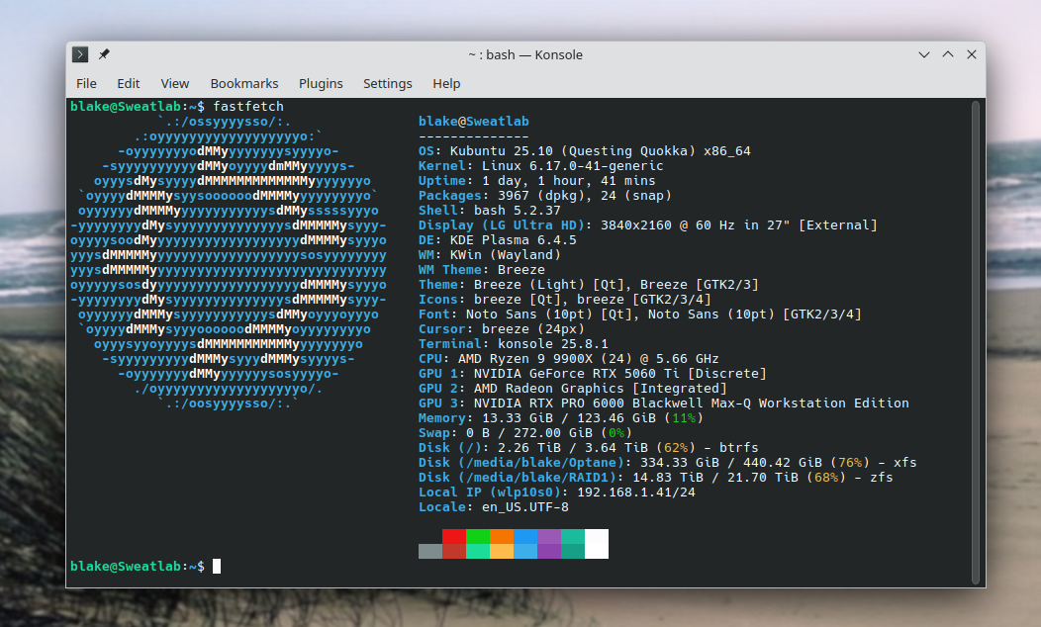Click the 'Memory: 13.33 GiB' line

(560, 418)
